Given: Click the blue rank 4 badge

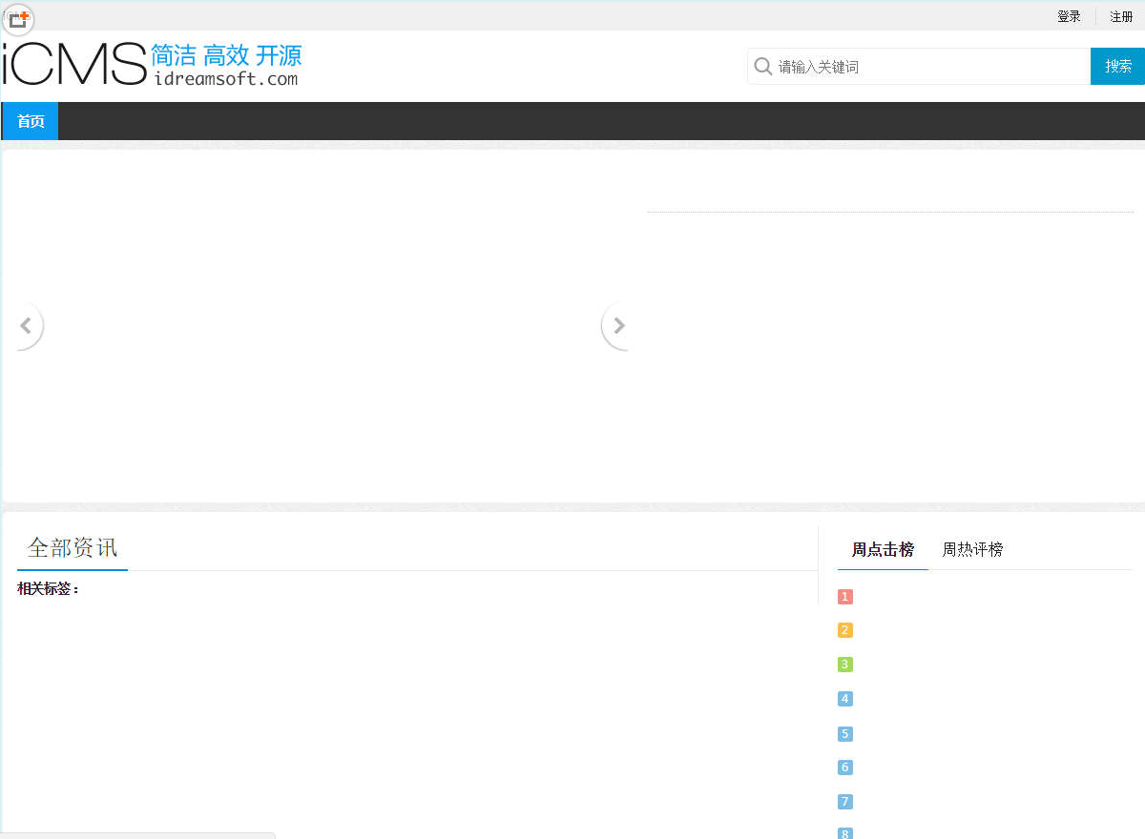Looking at the screenshot, I should (x=844, y=699).
